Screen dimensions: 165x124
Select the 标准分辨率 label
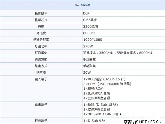pos(41,40)
